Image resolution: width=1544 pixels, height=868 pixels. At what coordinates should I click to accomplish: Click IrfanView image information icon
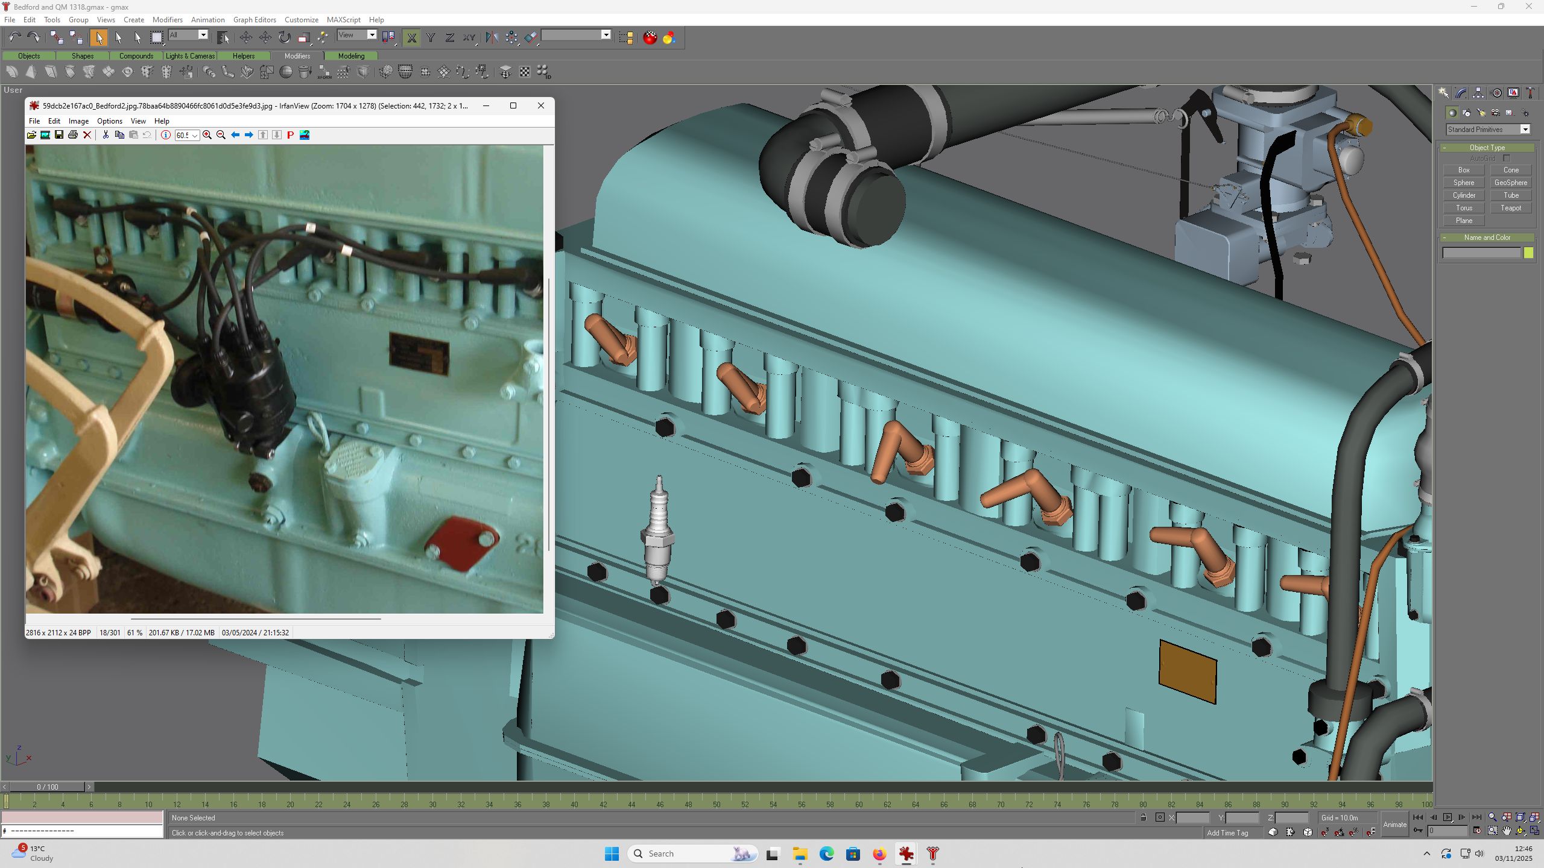click(x=165, y=135)
